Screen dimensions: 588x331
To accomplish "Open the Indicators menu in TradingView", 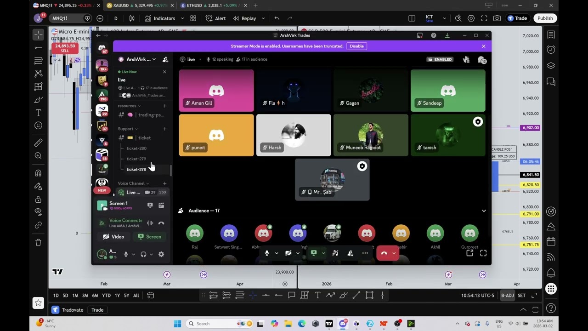I will tap(160, 18).
